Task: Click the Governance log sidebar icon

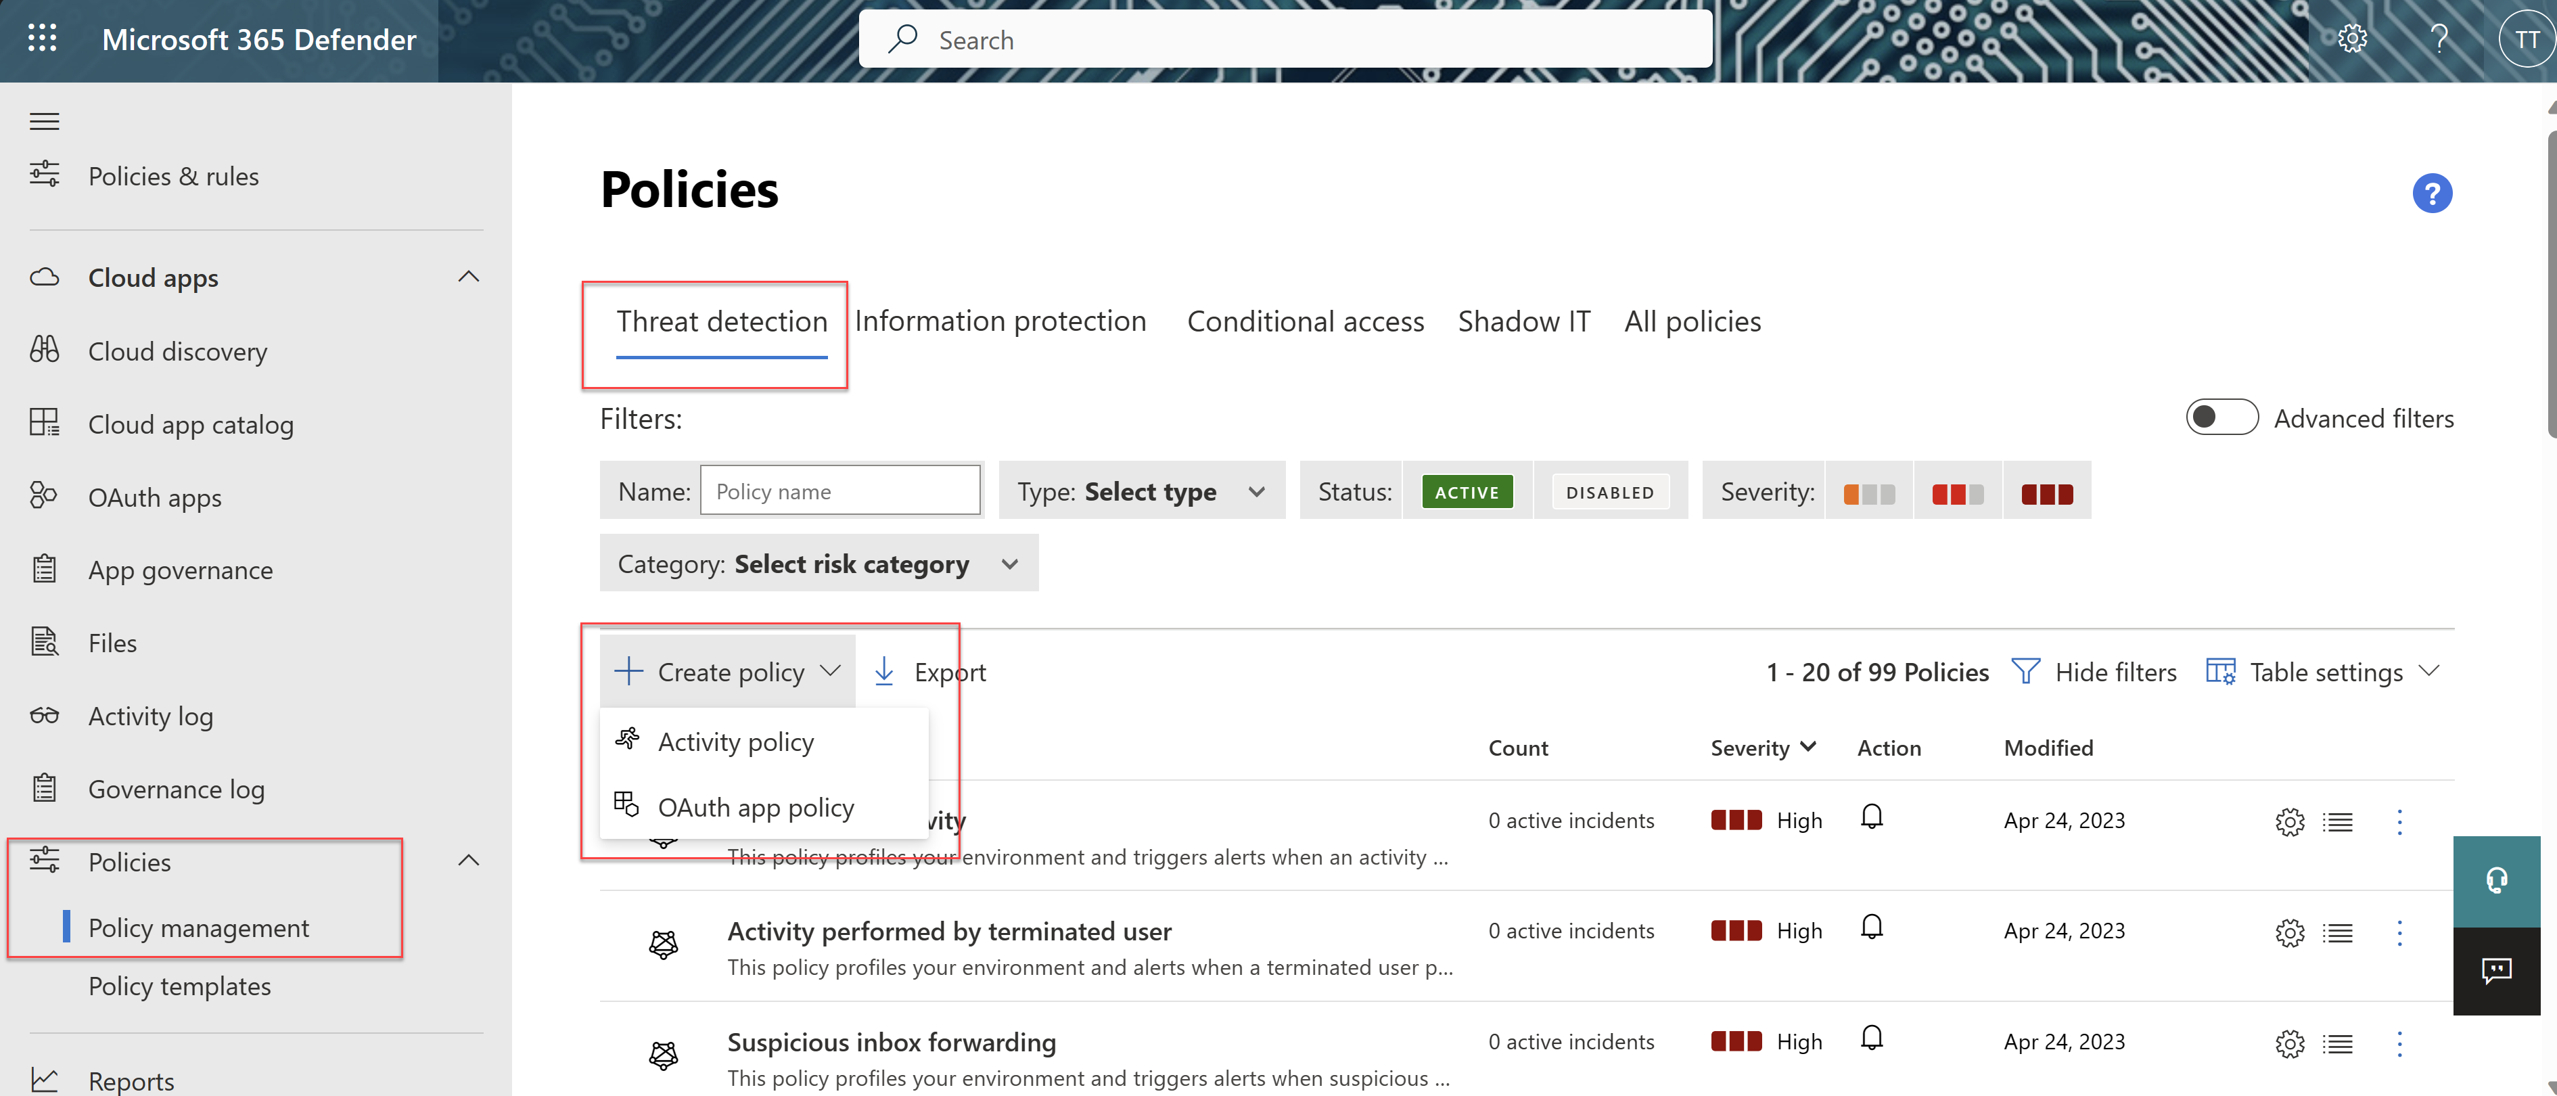Action: 44,787
